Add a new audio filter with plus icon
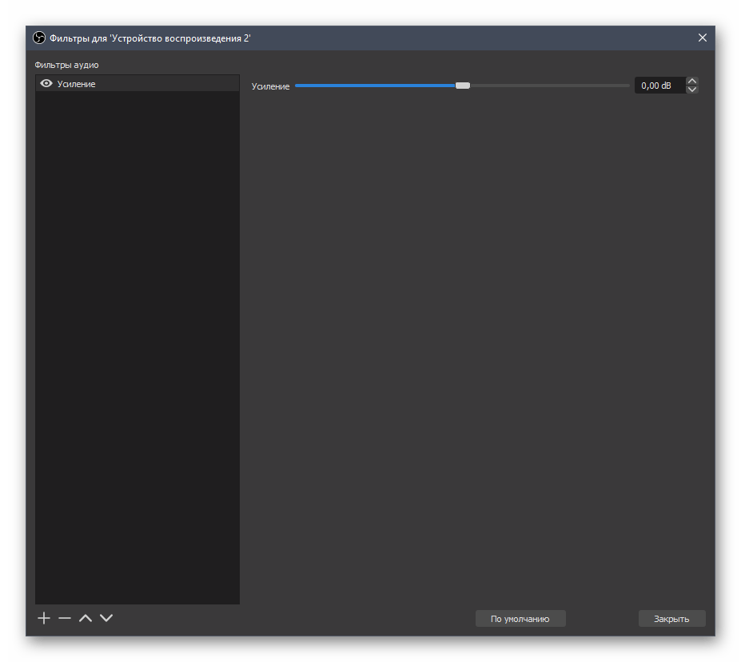 44,618
